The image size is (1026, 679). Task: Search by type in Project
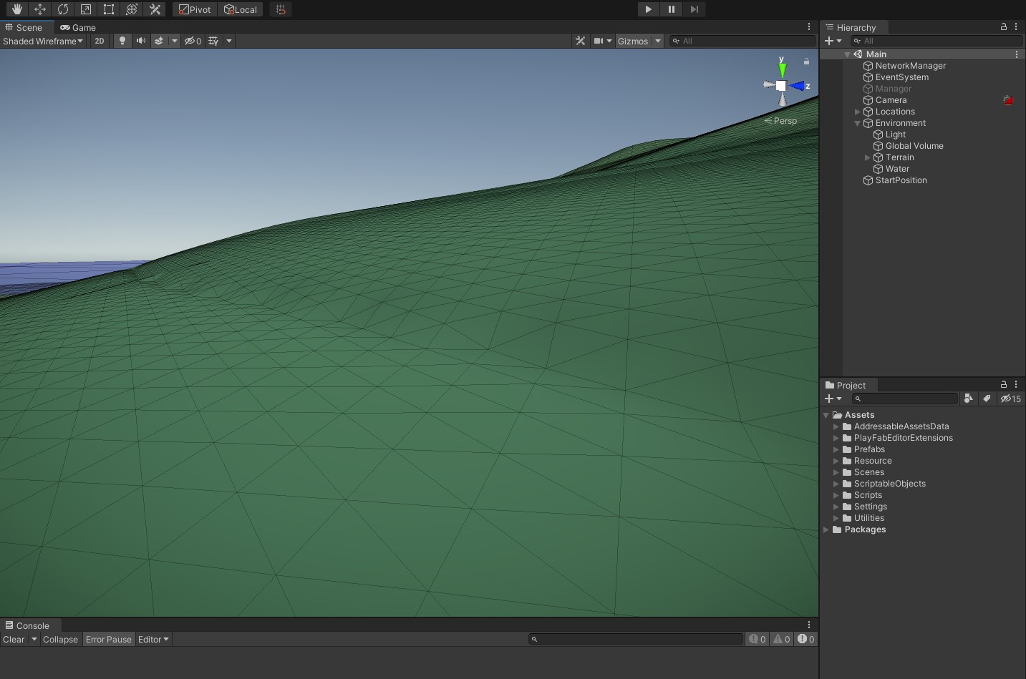[968, 399]
